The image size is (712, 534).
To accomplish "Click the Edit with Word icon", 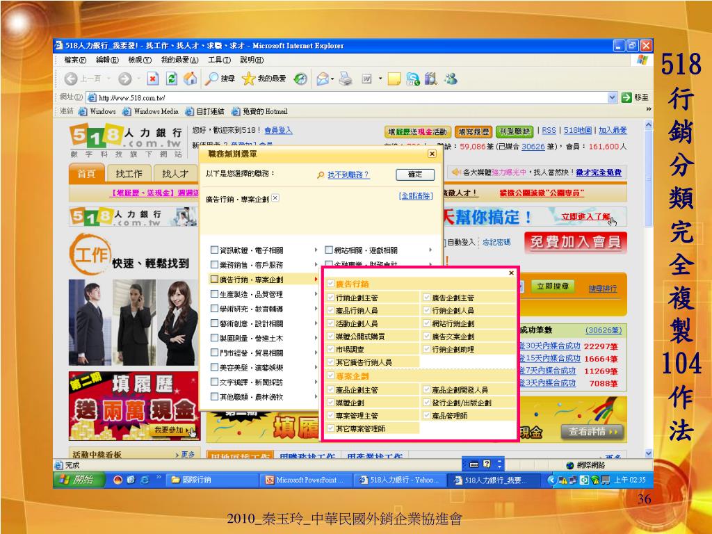I will tap(366, 79).
